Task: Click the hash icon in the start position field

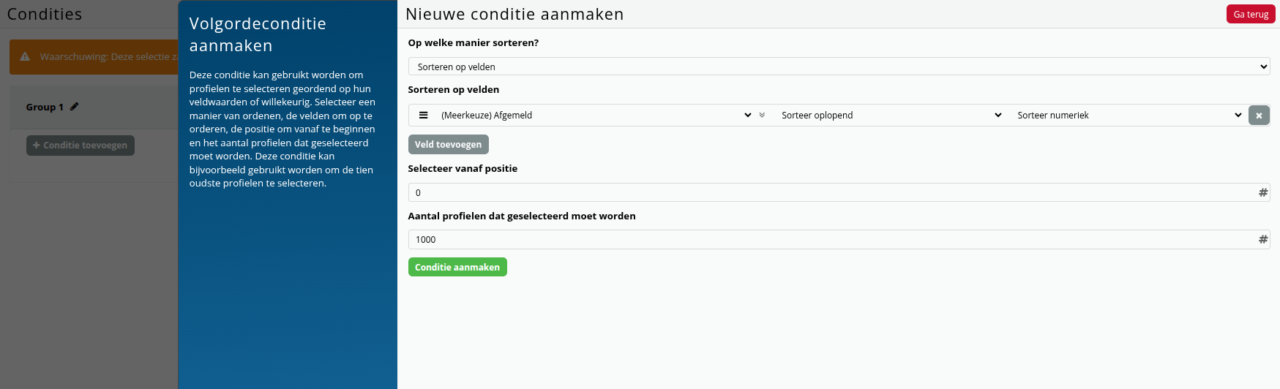Action: (1262, 192)
